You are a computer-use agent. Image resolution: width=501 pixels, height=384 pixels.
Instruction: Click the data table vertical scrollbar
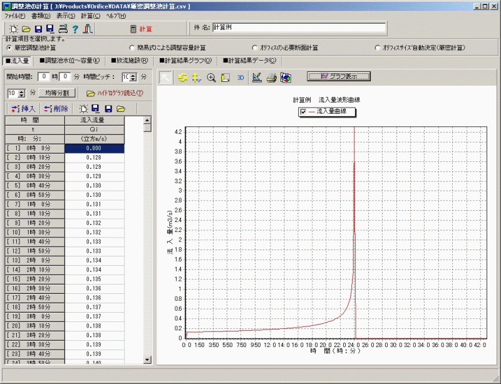tap(148, 244)
